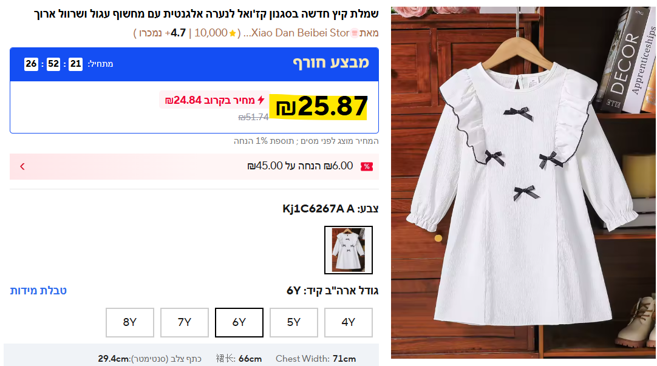The width and height of the screenshot is (657, 366).
Task: Select size 6Y option
Action: [239, 322]
